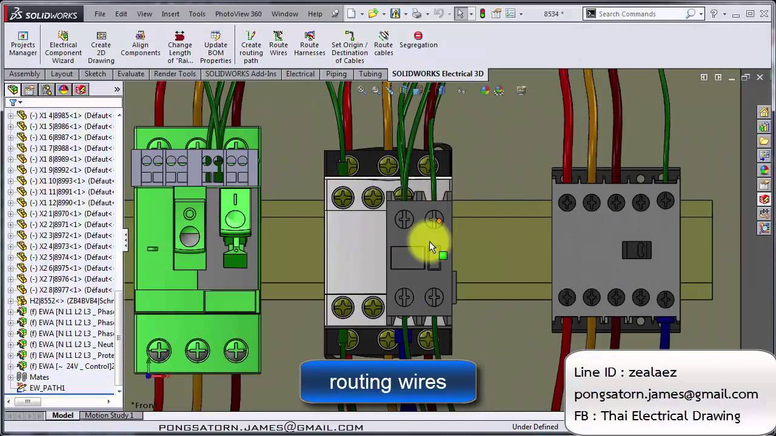776x436 pixels.
Task: Click the Rebuild traffic light icon
Action: [x=483, y=13]
